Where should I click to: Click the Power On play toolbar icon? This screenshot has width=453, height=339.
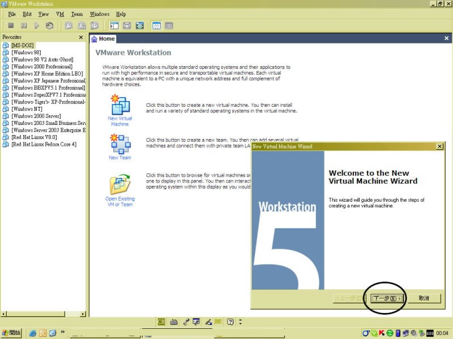coord(37,25)
